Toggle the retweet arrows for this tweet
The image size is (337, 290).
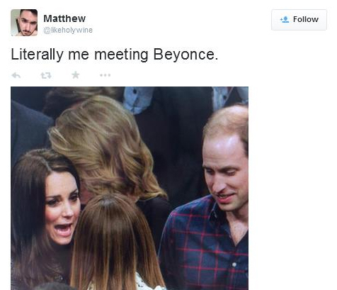pyautogui.click(x=46, y=75)
